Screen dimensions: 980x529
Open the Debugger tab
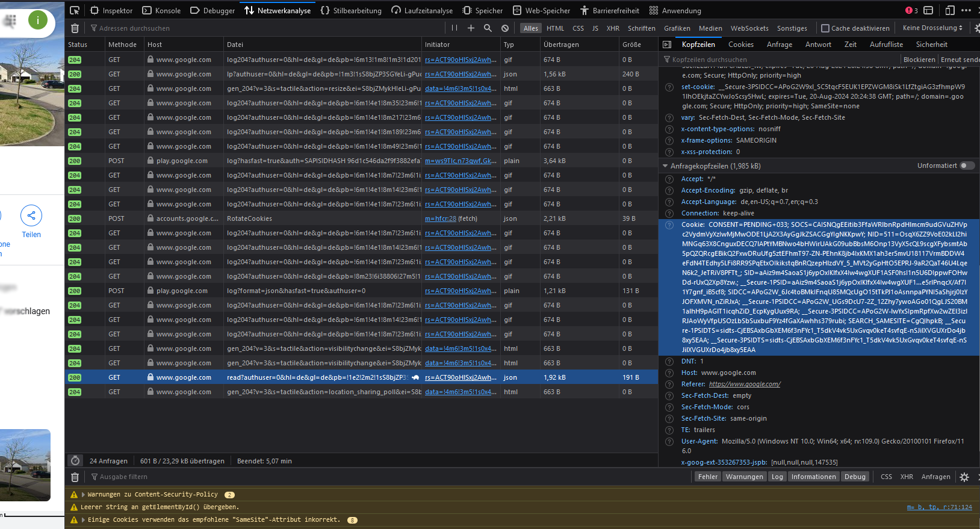[x=212, y=10]
